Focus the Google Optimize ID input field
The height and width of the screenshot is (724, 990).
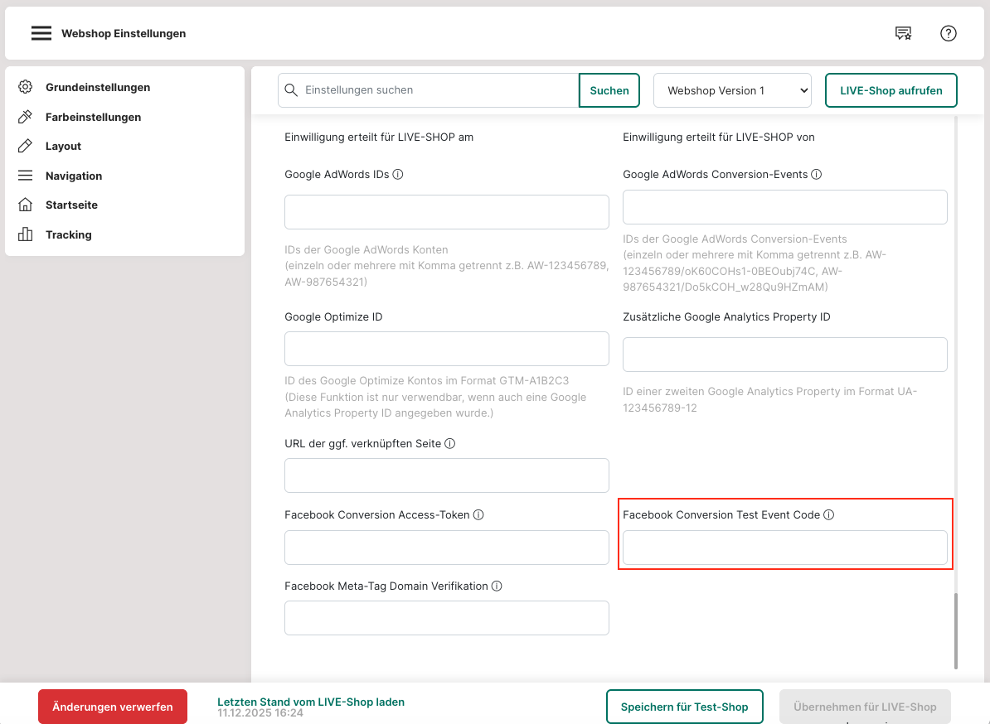click(x=446, y=349)
